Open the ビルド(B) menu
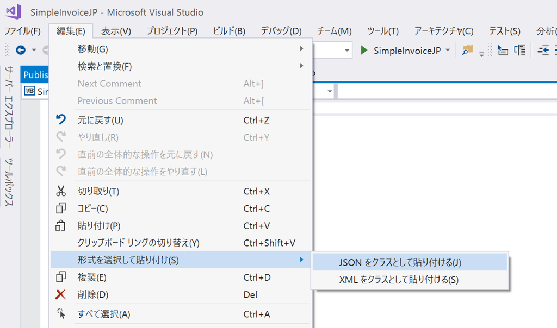The image size is (557, 328). point(229,31)
